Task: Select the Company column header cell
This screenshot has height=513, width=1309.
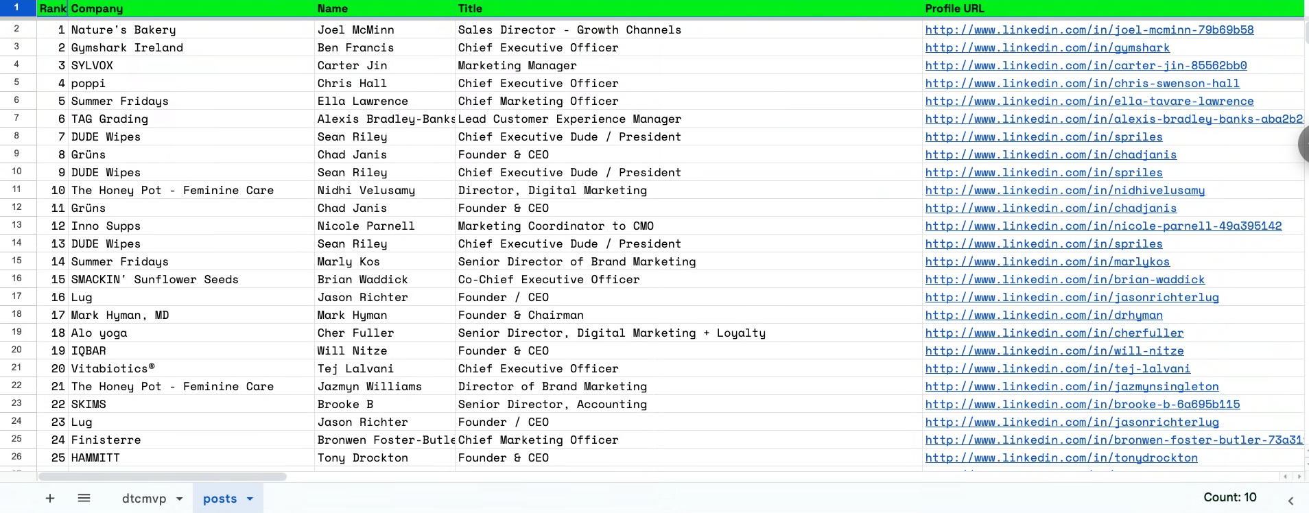Action: (191, 8)
